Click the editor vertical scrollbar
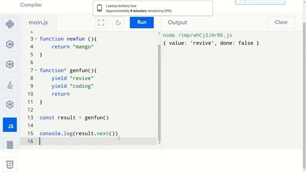This screenshot has height=172, width=306. coord(159,93)
